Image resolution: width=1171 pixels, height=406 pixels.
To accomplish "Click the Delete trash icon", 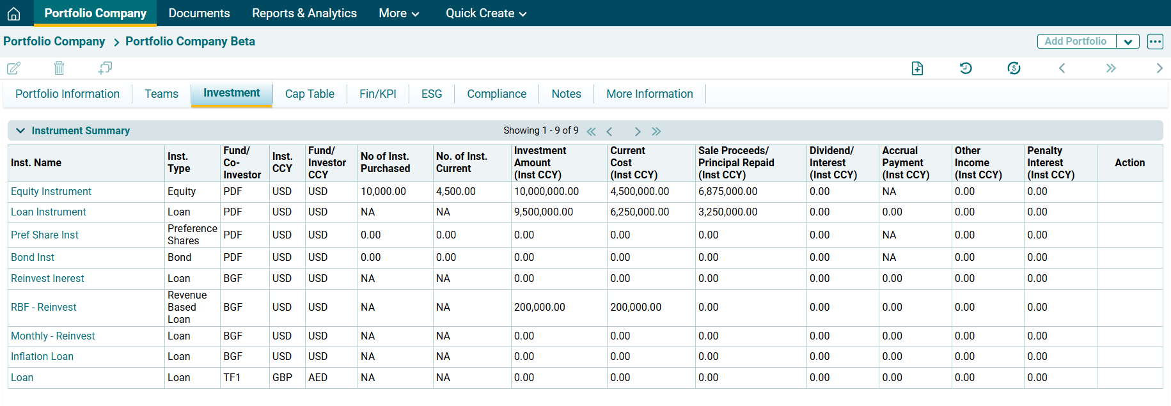I will [59, 68].
